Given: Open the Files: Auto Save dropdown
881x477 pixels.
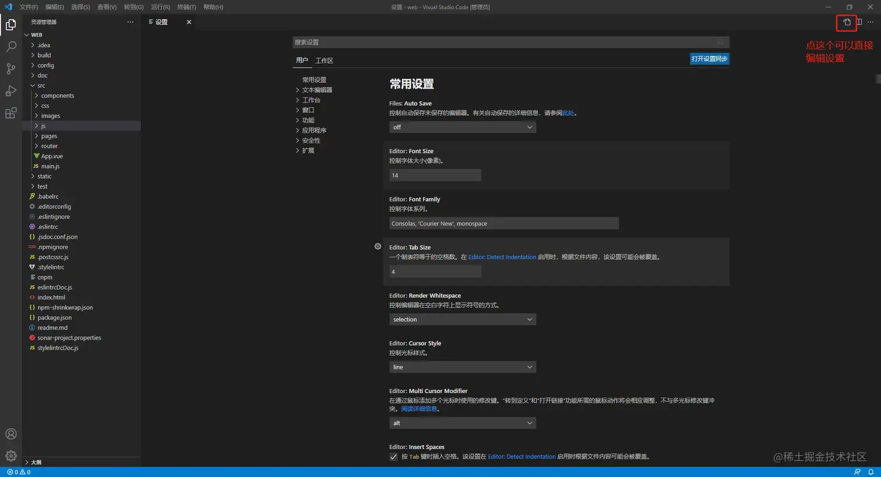Looking at the screenshot, I should coord(463,127).
